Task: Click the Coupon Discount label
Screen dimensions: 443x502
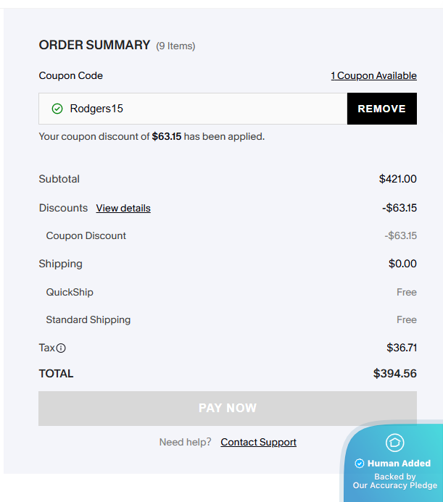Action: (86, 236)
